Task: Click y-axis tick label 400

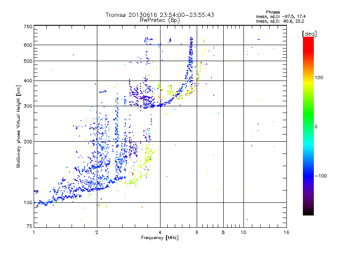Action: coord(28,81)
